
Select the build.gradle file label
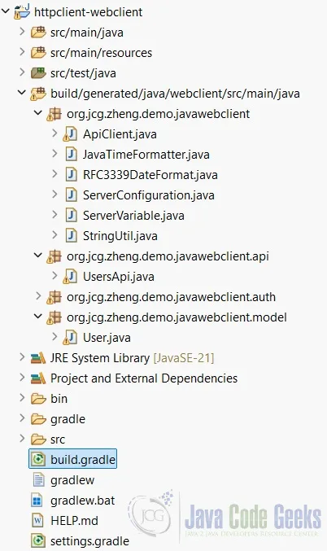(83, 460)
